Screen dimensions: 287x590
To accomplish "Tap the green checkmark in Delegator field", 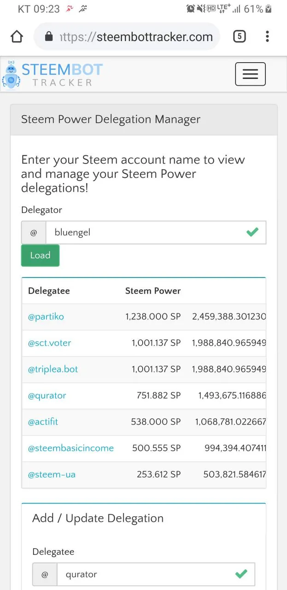I will pos(252,232).
